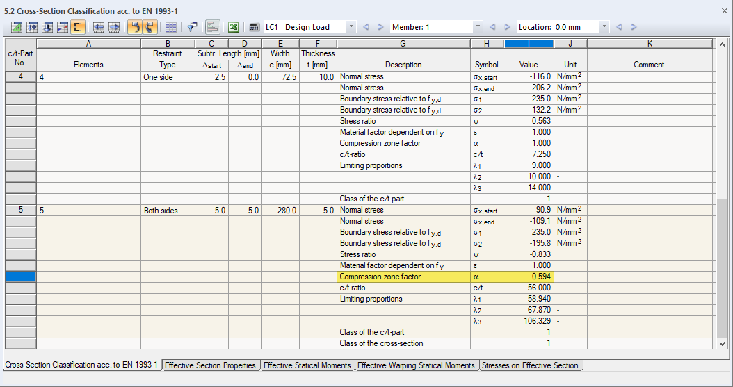Select Cross-Section Classification acc. to EN 1993-1 tab
The height and width of the screenshot is (387, 733).
(x=81, y=365)
